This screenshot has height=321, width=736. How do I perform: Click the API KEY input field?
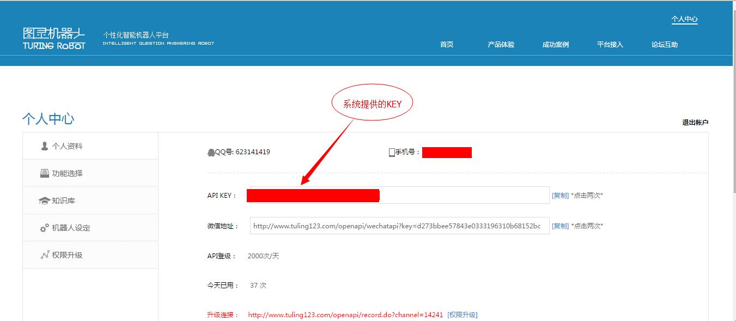tap(399, 195)
